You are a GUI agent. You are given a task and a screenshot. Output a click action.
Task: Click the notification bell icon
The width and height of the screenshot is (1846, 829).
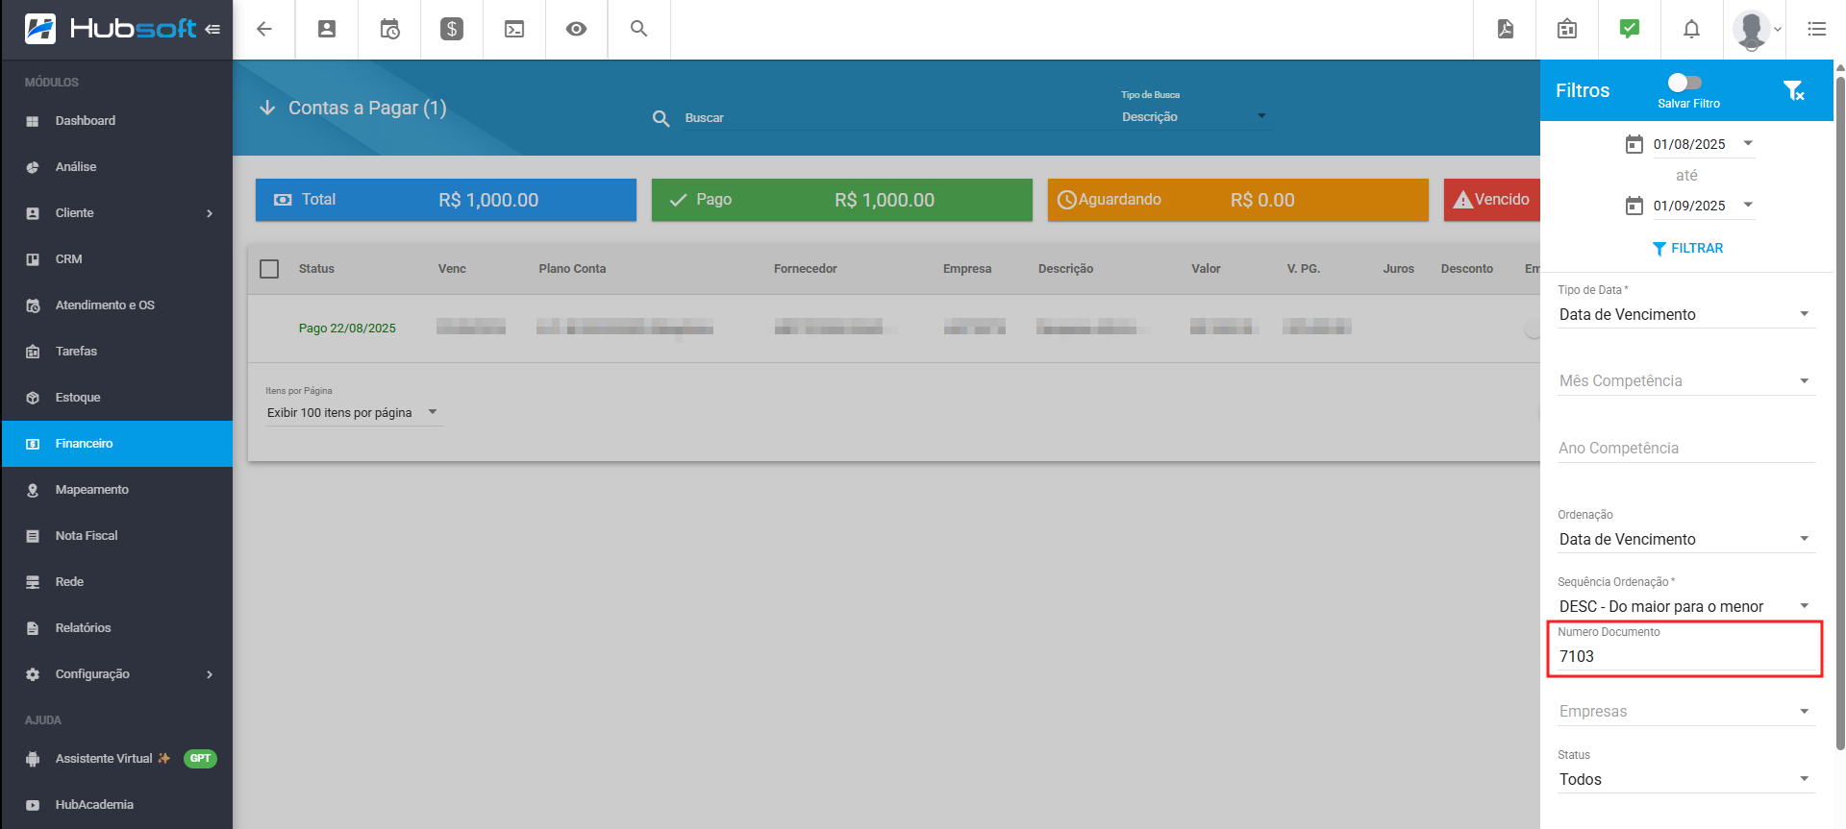1691,29
